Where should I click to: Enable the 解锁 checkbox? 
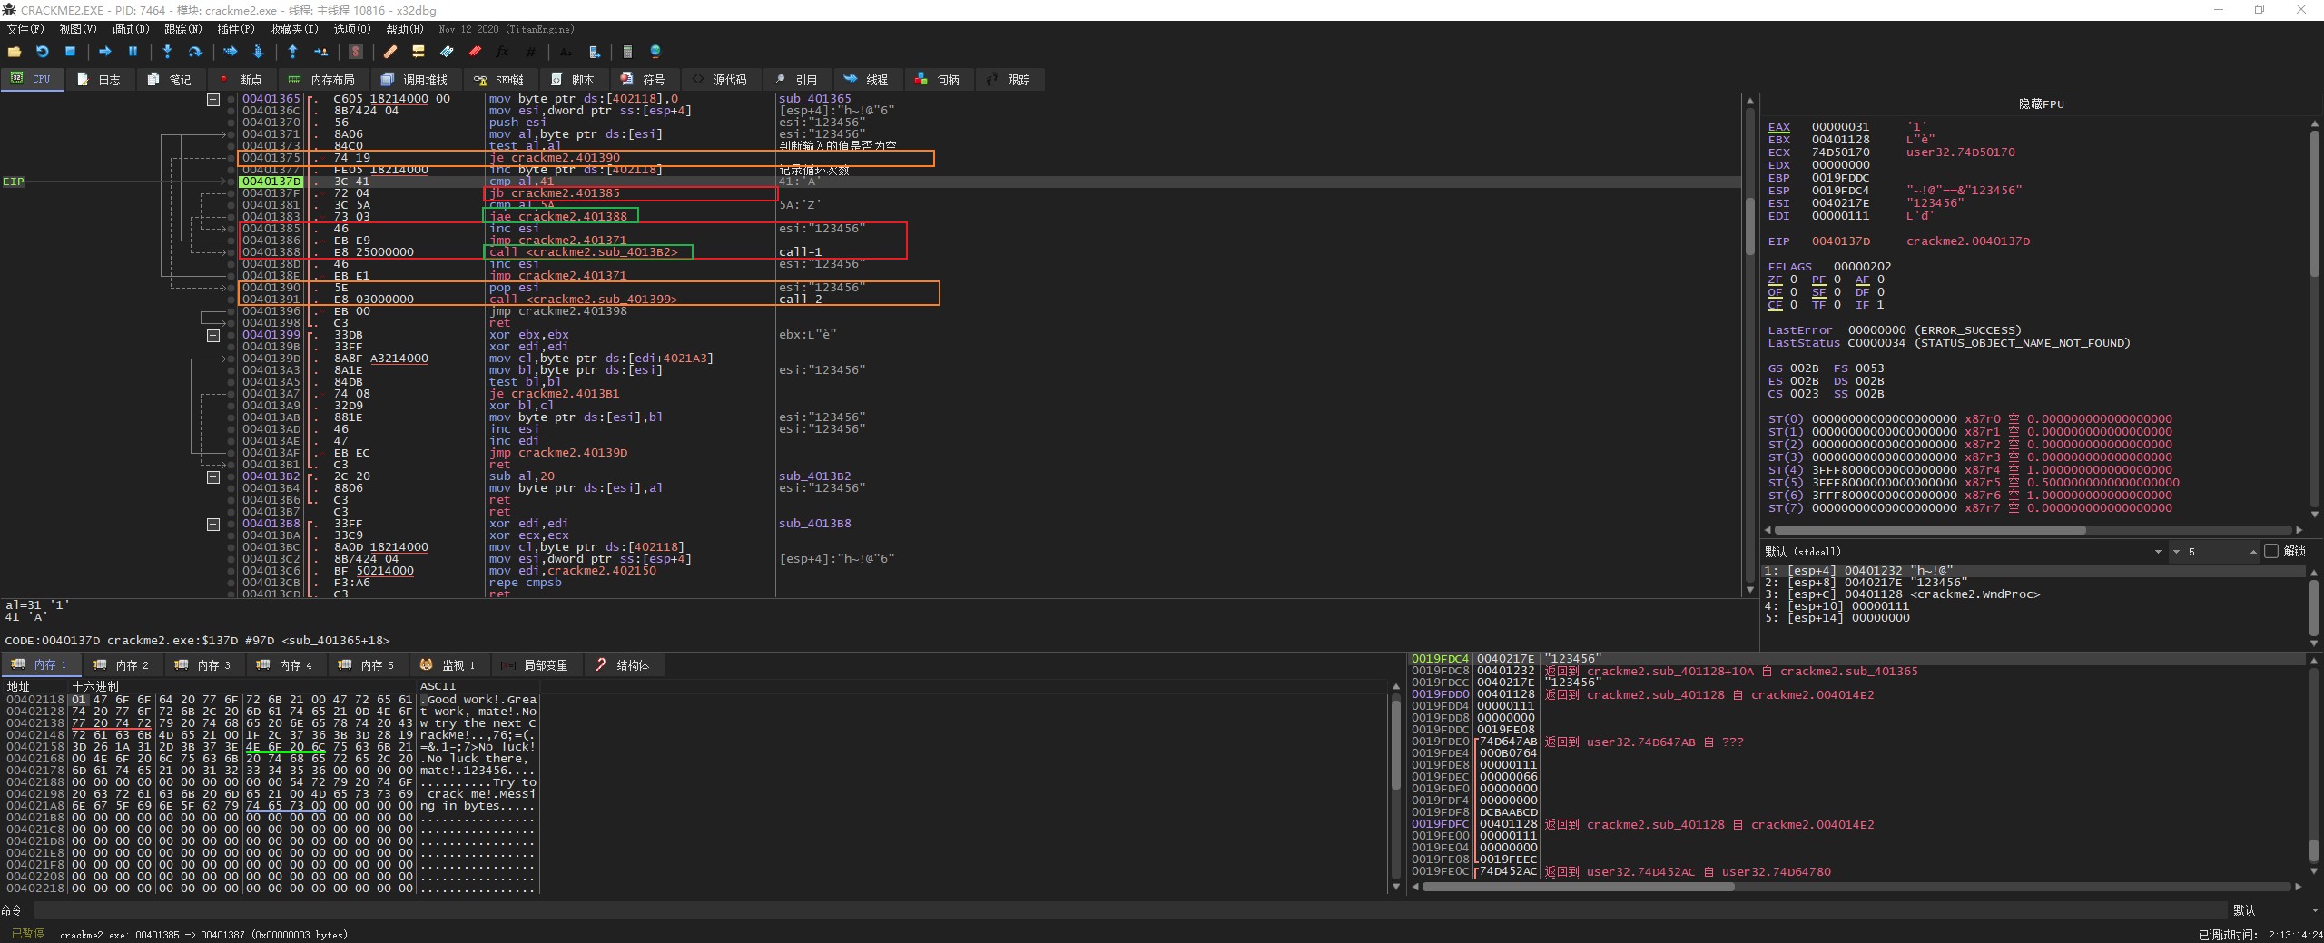click(2271, 551)
